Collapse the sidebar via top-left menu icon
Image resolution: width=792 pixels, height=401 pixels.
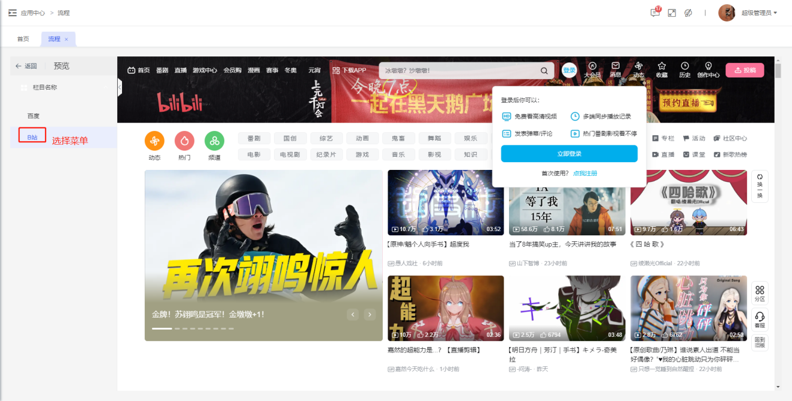(12, 13)
